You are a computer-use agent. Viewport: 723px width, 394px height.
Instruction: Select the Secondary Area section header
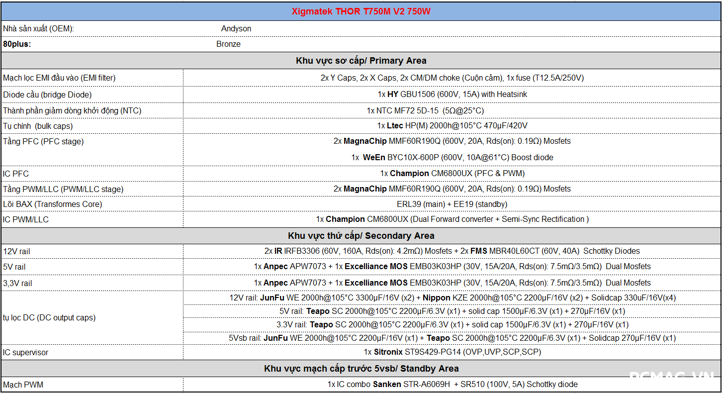361,236
